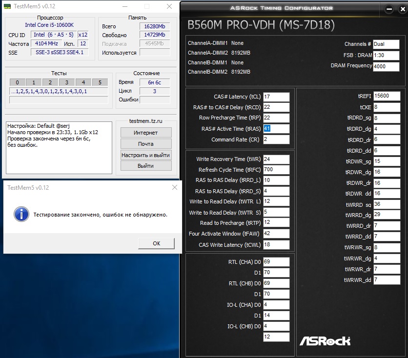The image size is (408, 358).
Task: Click the Four Activate Window (tFAW) field
Action: pyautogui.click(x=276, y=234)
